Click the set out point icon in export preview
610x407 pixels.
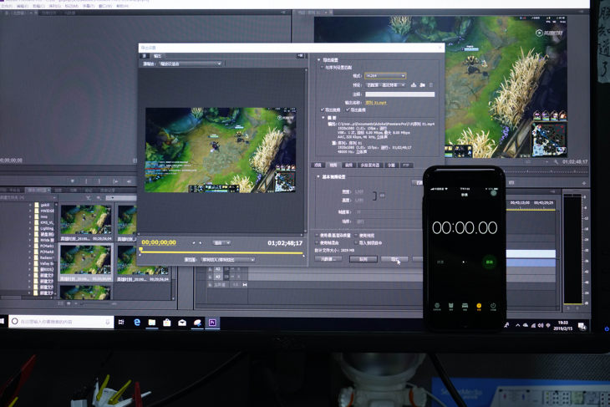click(x=201, y=243)
